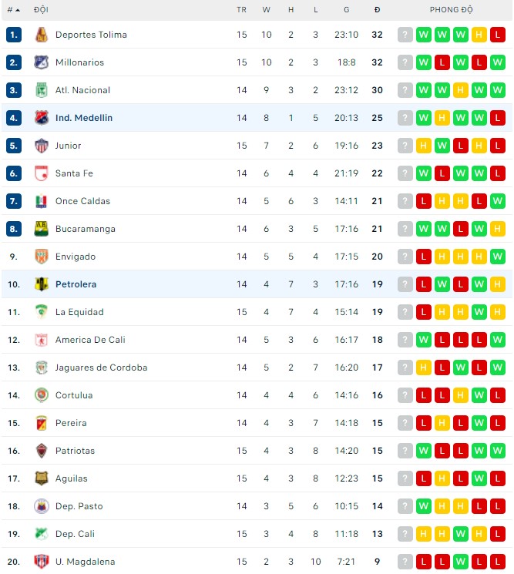Click the America De Cali crest icon
Screen dimensions: 514x574
[42, 340]
